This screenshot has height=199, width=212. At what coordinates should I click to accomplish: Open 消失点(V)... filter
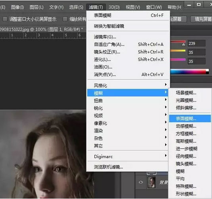(128, 74)
